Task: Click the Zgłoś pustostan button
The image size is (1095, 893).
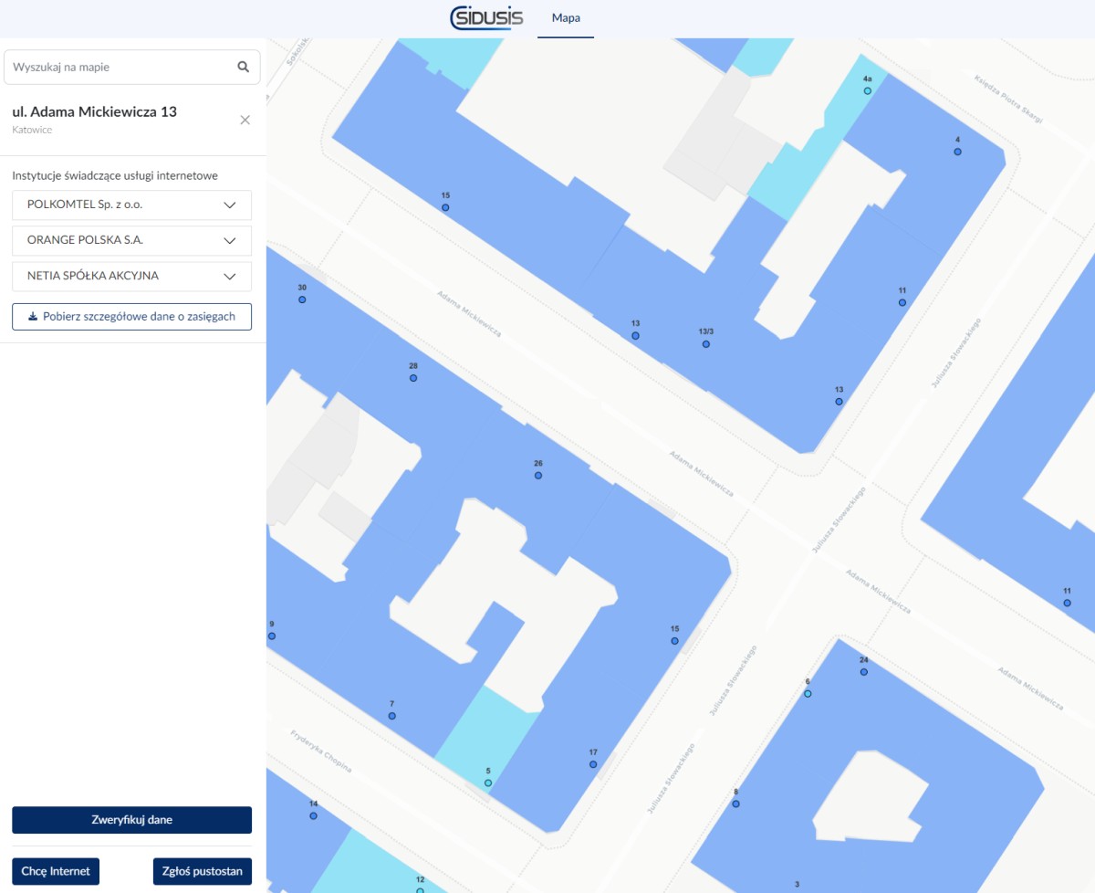Action: 202,871
